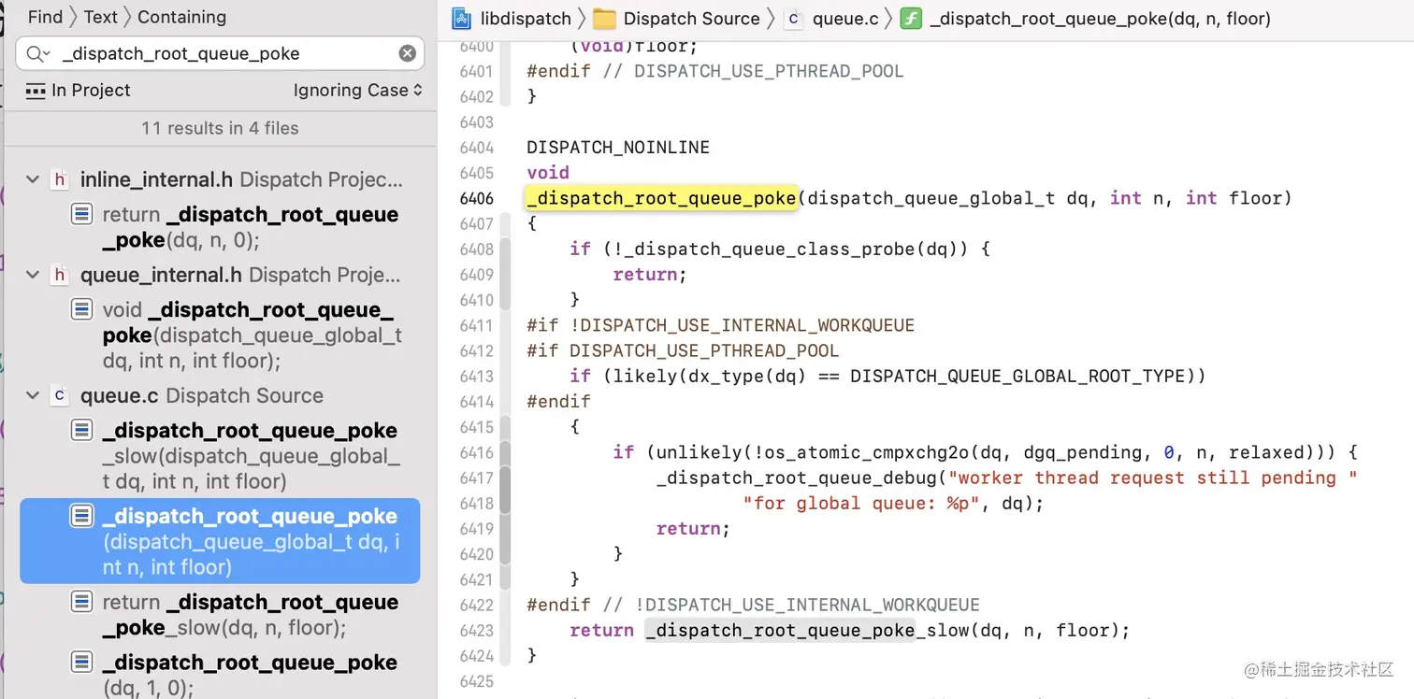Select result 'return _dispatch_root_queue_poke_slow(dq, n, floor);'
Screen dimensions: 1414x699
point(220,615)
